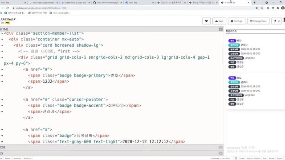Click the PRO badge under the title
This screenshot has width=285, height=160.
pyautogui.click(x=8, y=23)
